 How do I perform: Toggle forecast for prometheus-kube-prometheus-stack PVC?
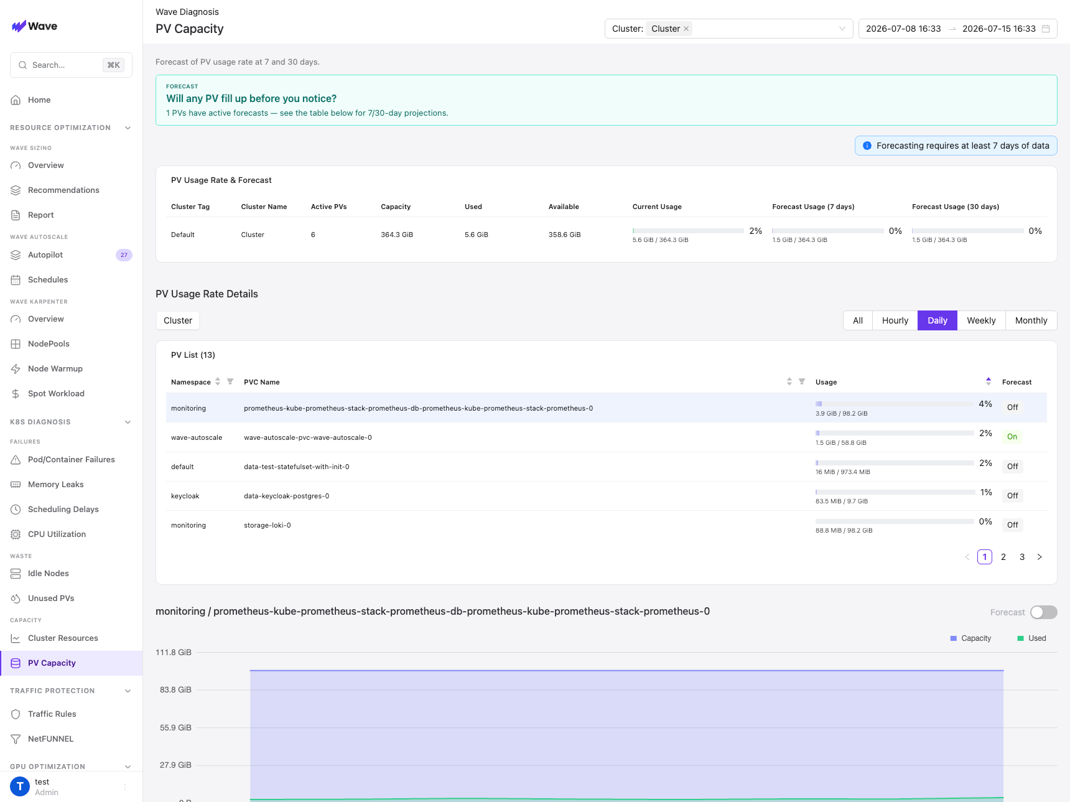click(1013, 408)
